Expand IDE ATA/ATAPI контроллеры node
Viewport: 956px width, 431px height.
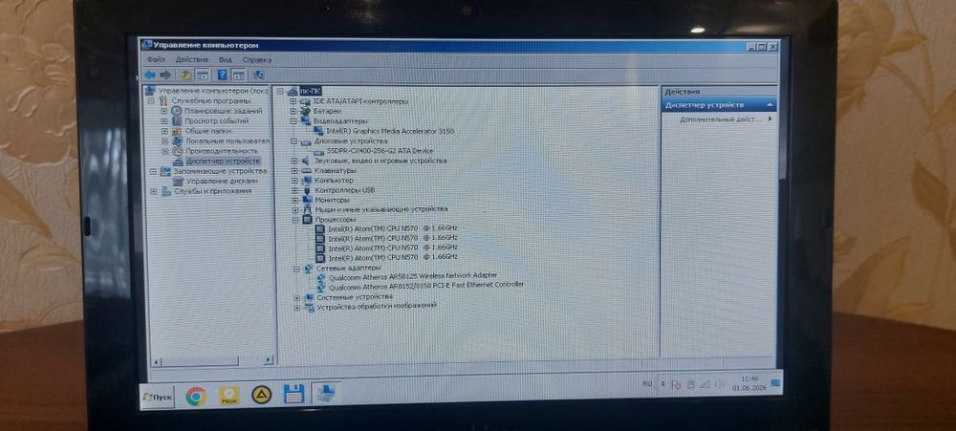293,101
